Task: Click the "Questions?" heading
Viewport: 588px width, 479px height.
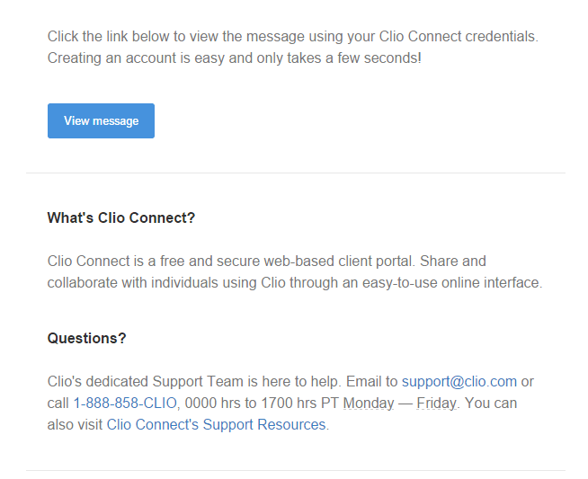Action: [x=86, y=339]
